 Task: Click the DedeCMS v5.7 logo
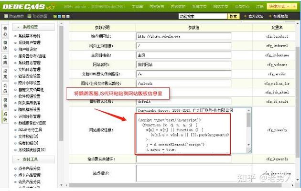click(29, 7)
